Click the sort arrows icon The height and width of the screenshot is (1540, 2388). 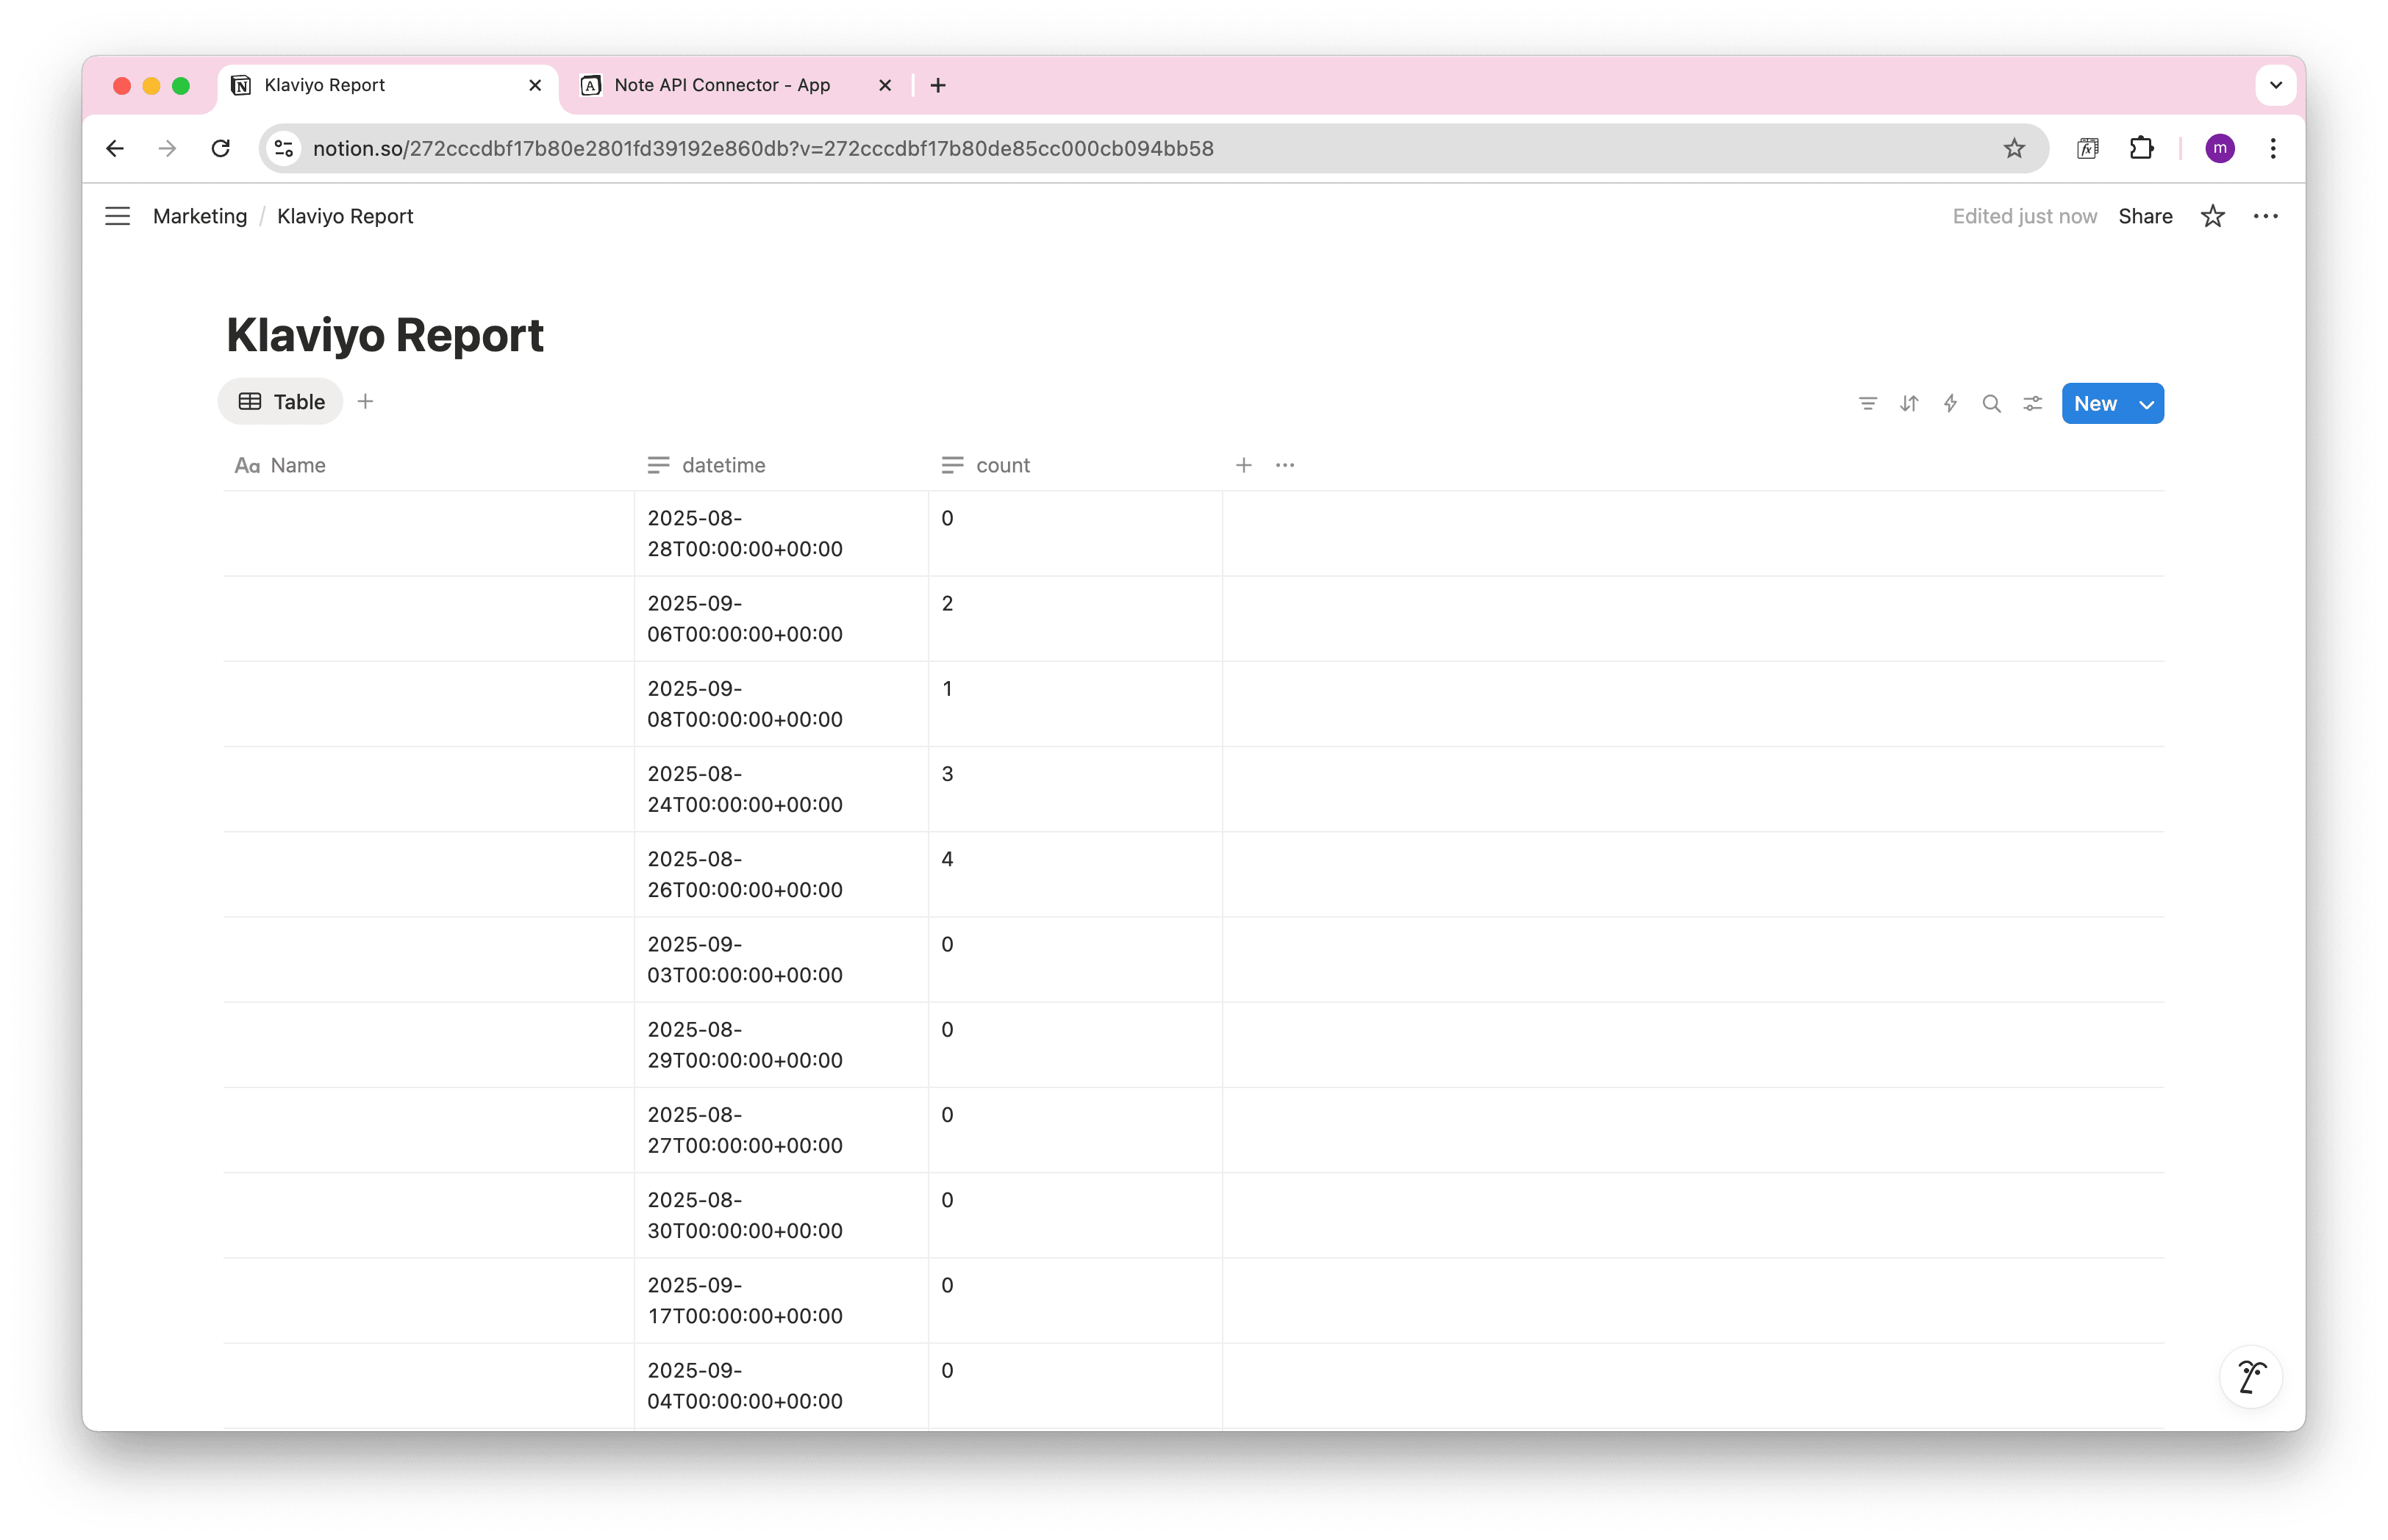click(1909, 403)
